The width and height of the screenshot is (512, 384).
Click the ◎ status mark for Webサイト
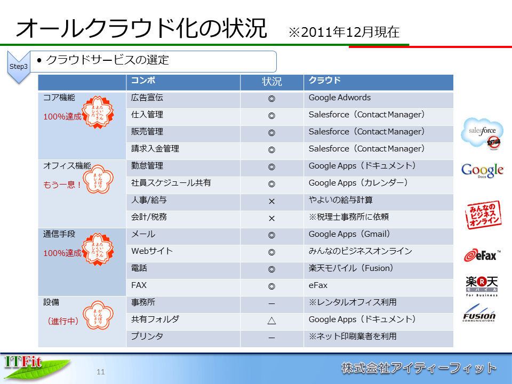[x=271, y=252]
